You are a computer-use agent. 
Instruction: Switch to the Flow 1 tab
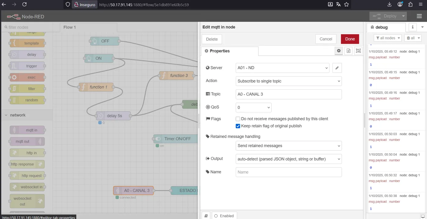click(70, 27)
